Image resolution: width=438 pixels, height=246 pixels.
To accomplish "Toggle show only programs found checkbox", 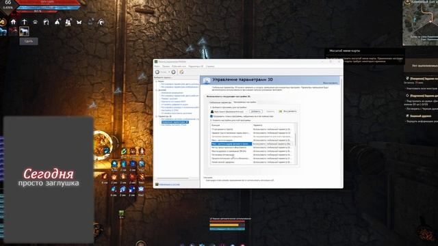I will 211,116.
